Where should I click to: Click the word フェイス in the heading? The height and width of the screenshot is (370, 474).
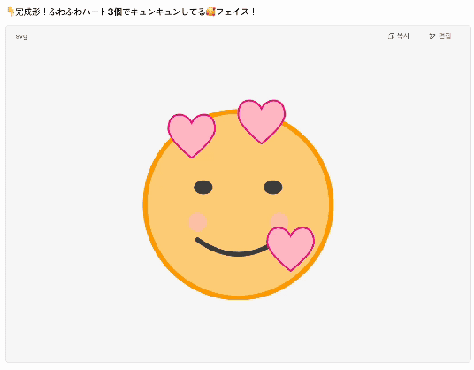point(233,12)
